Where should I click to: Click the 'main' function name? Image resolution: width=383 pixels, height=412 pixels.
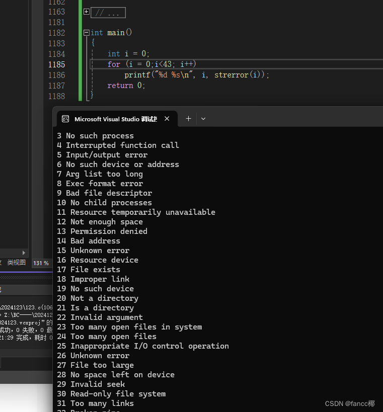116,33
